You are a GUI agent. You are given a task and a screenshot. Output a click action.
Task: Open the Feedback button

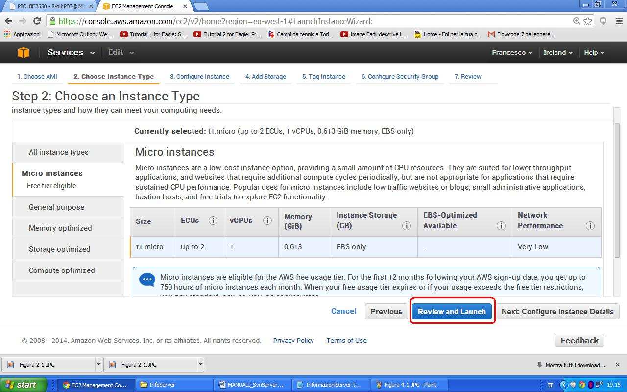click(579, 340)
